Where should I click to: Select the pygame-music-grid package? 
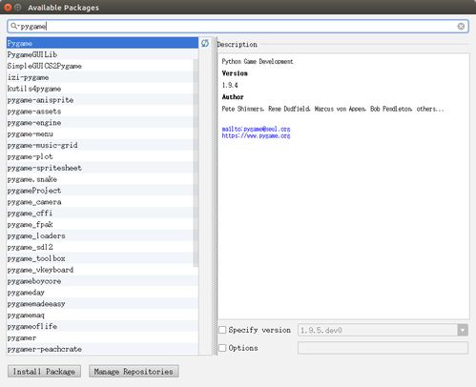pos(102,145)
